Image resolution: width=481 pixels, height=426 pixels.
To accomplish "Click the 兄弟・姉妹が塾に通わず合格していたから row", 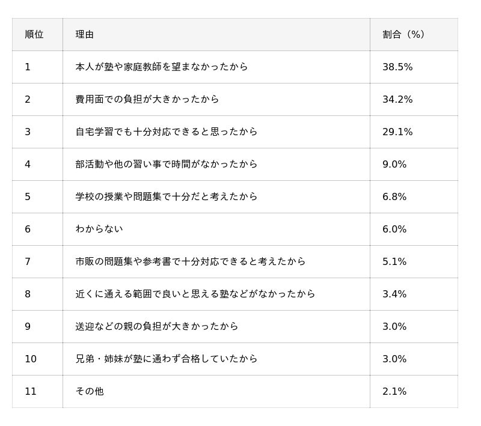I will [x=166, y=359].
